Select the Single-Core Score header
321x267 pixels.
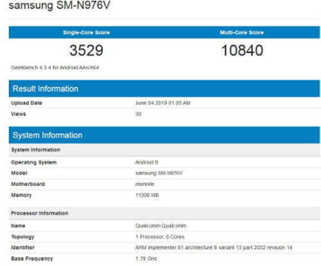tap(87, 33)
